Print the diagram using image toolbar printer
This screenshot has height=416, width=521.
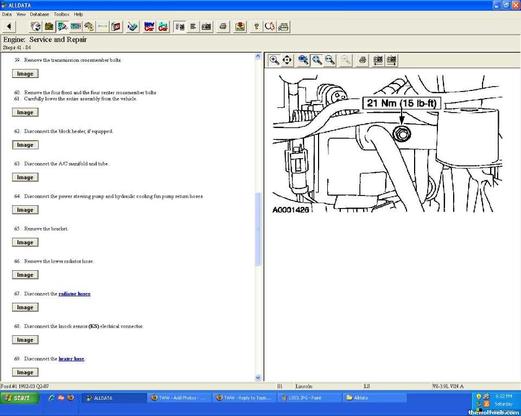pos(363,60)
